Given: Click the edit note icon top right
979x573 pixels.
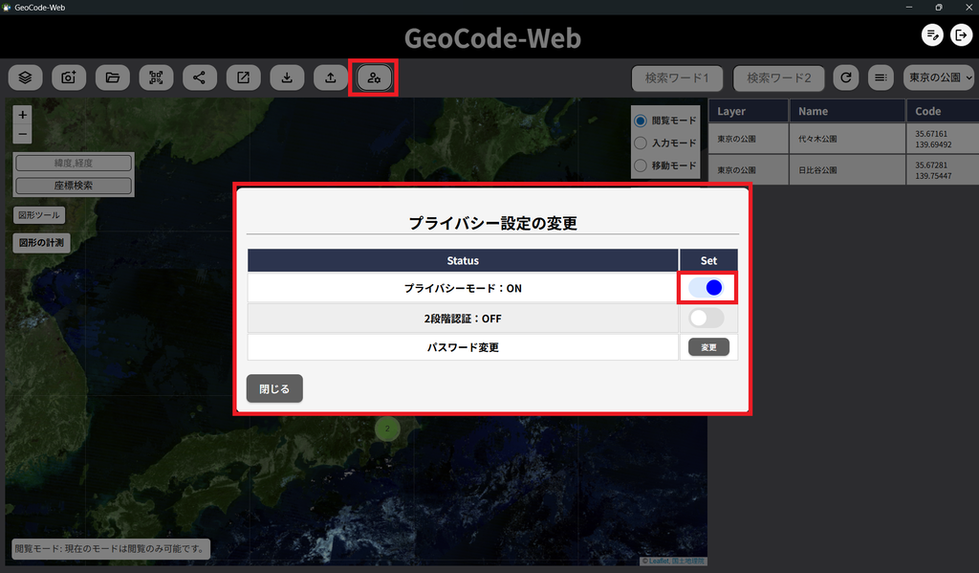Looking at the screenshot, I should (932, 35).
